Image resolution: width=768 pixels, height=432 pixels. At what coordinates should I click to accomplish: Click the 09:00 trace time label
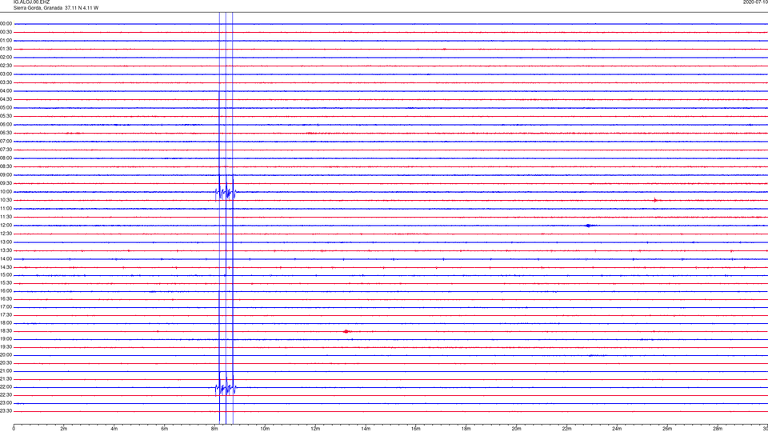[x=6, y=175]
